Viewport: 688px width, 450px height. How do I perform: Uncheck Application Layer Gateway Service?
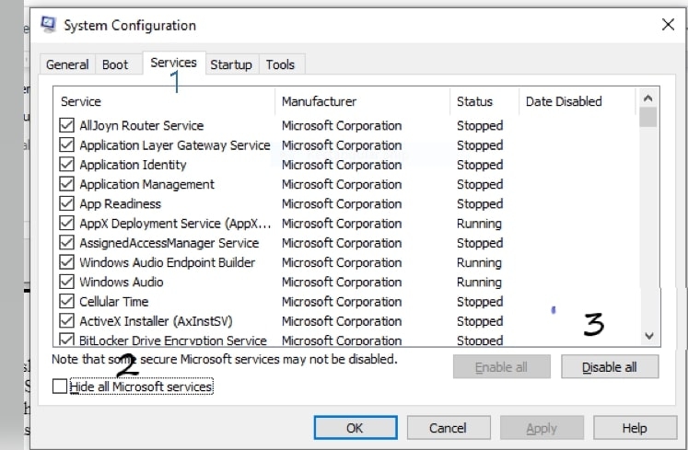(66, 144)
